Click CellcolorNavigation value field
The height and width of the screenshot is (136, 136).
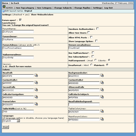pos(18,97)
